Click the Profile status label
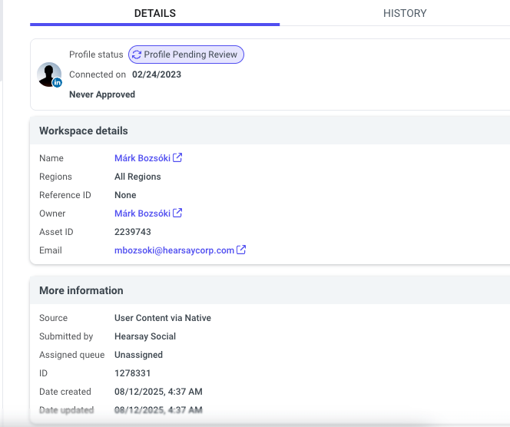This screenshot has height=427, width=510. click(x=96, y=55)
